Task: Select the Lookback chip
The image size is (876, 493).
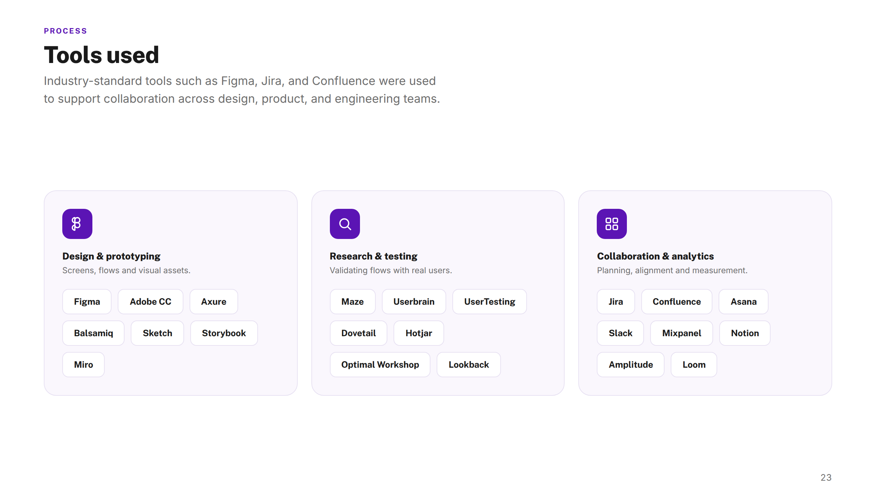Action: pyautogui.click(x=469, y=365)
